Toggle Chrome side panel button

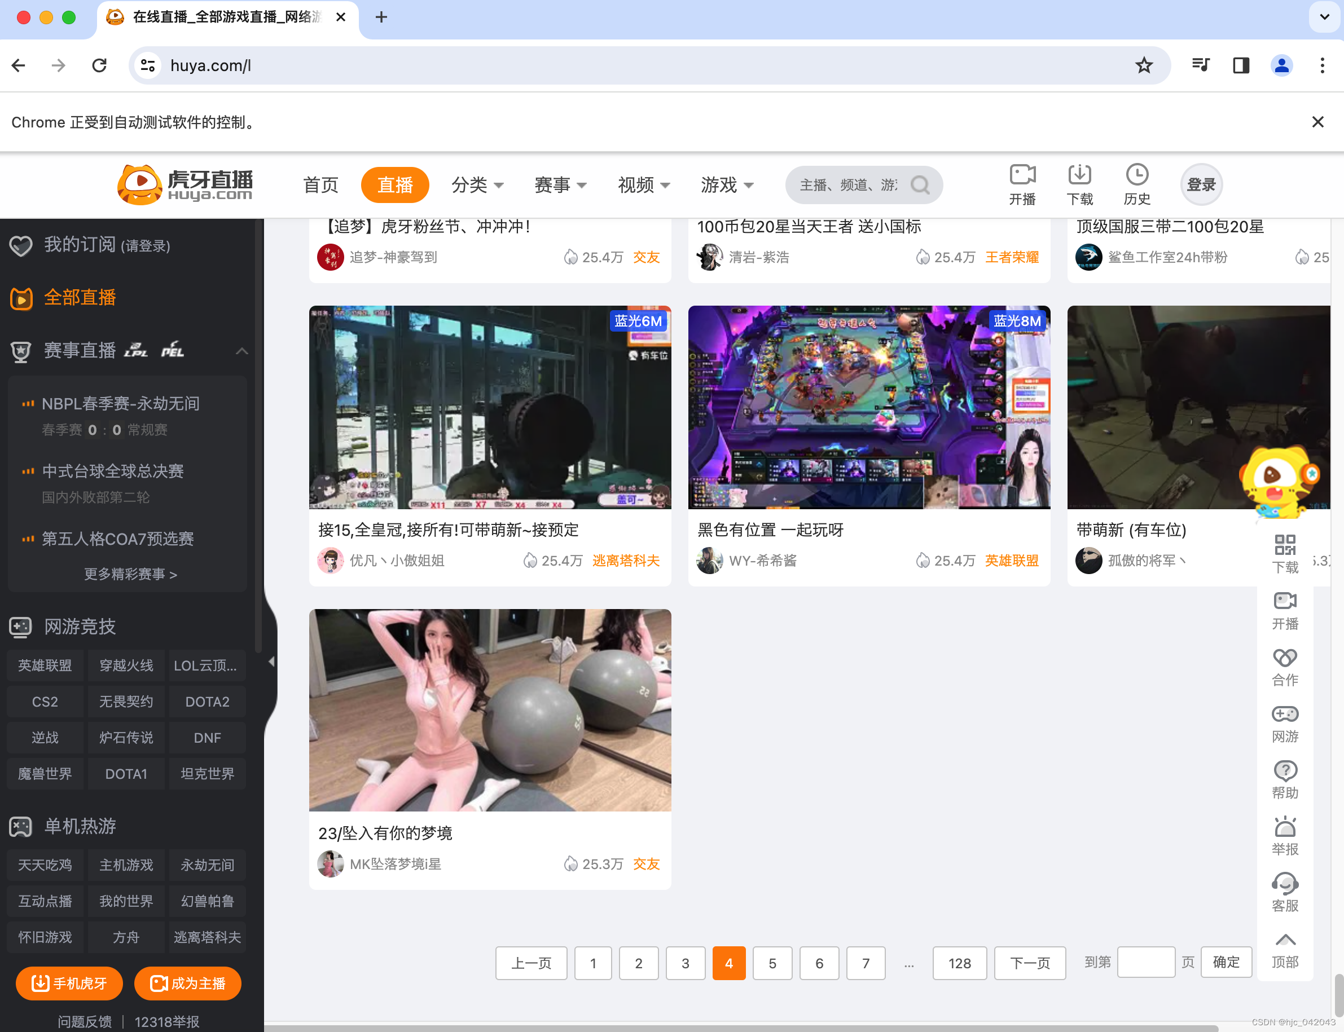tap(1241, 65)
